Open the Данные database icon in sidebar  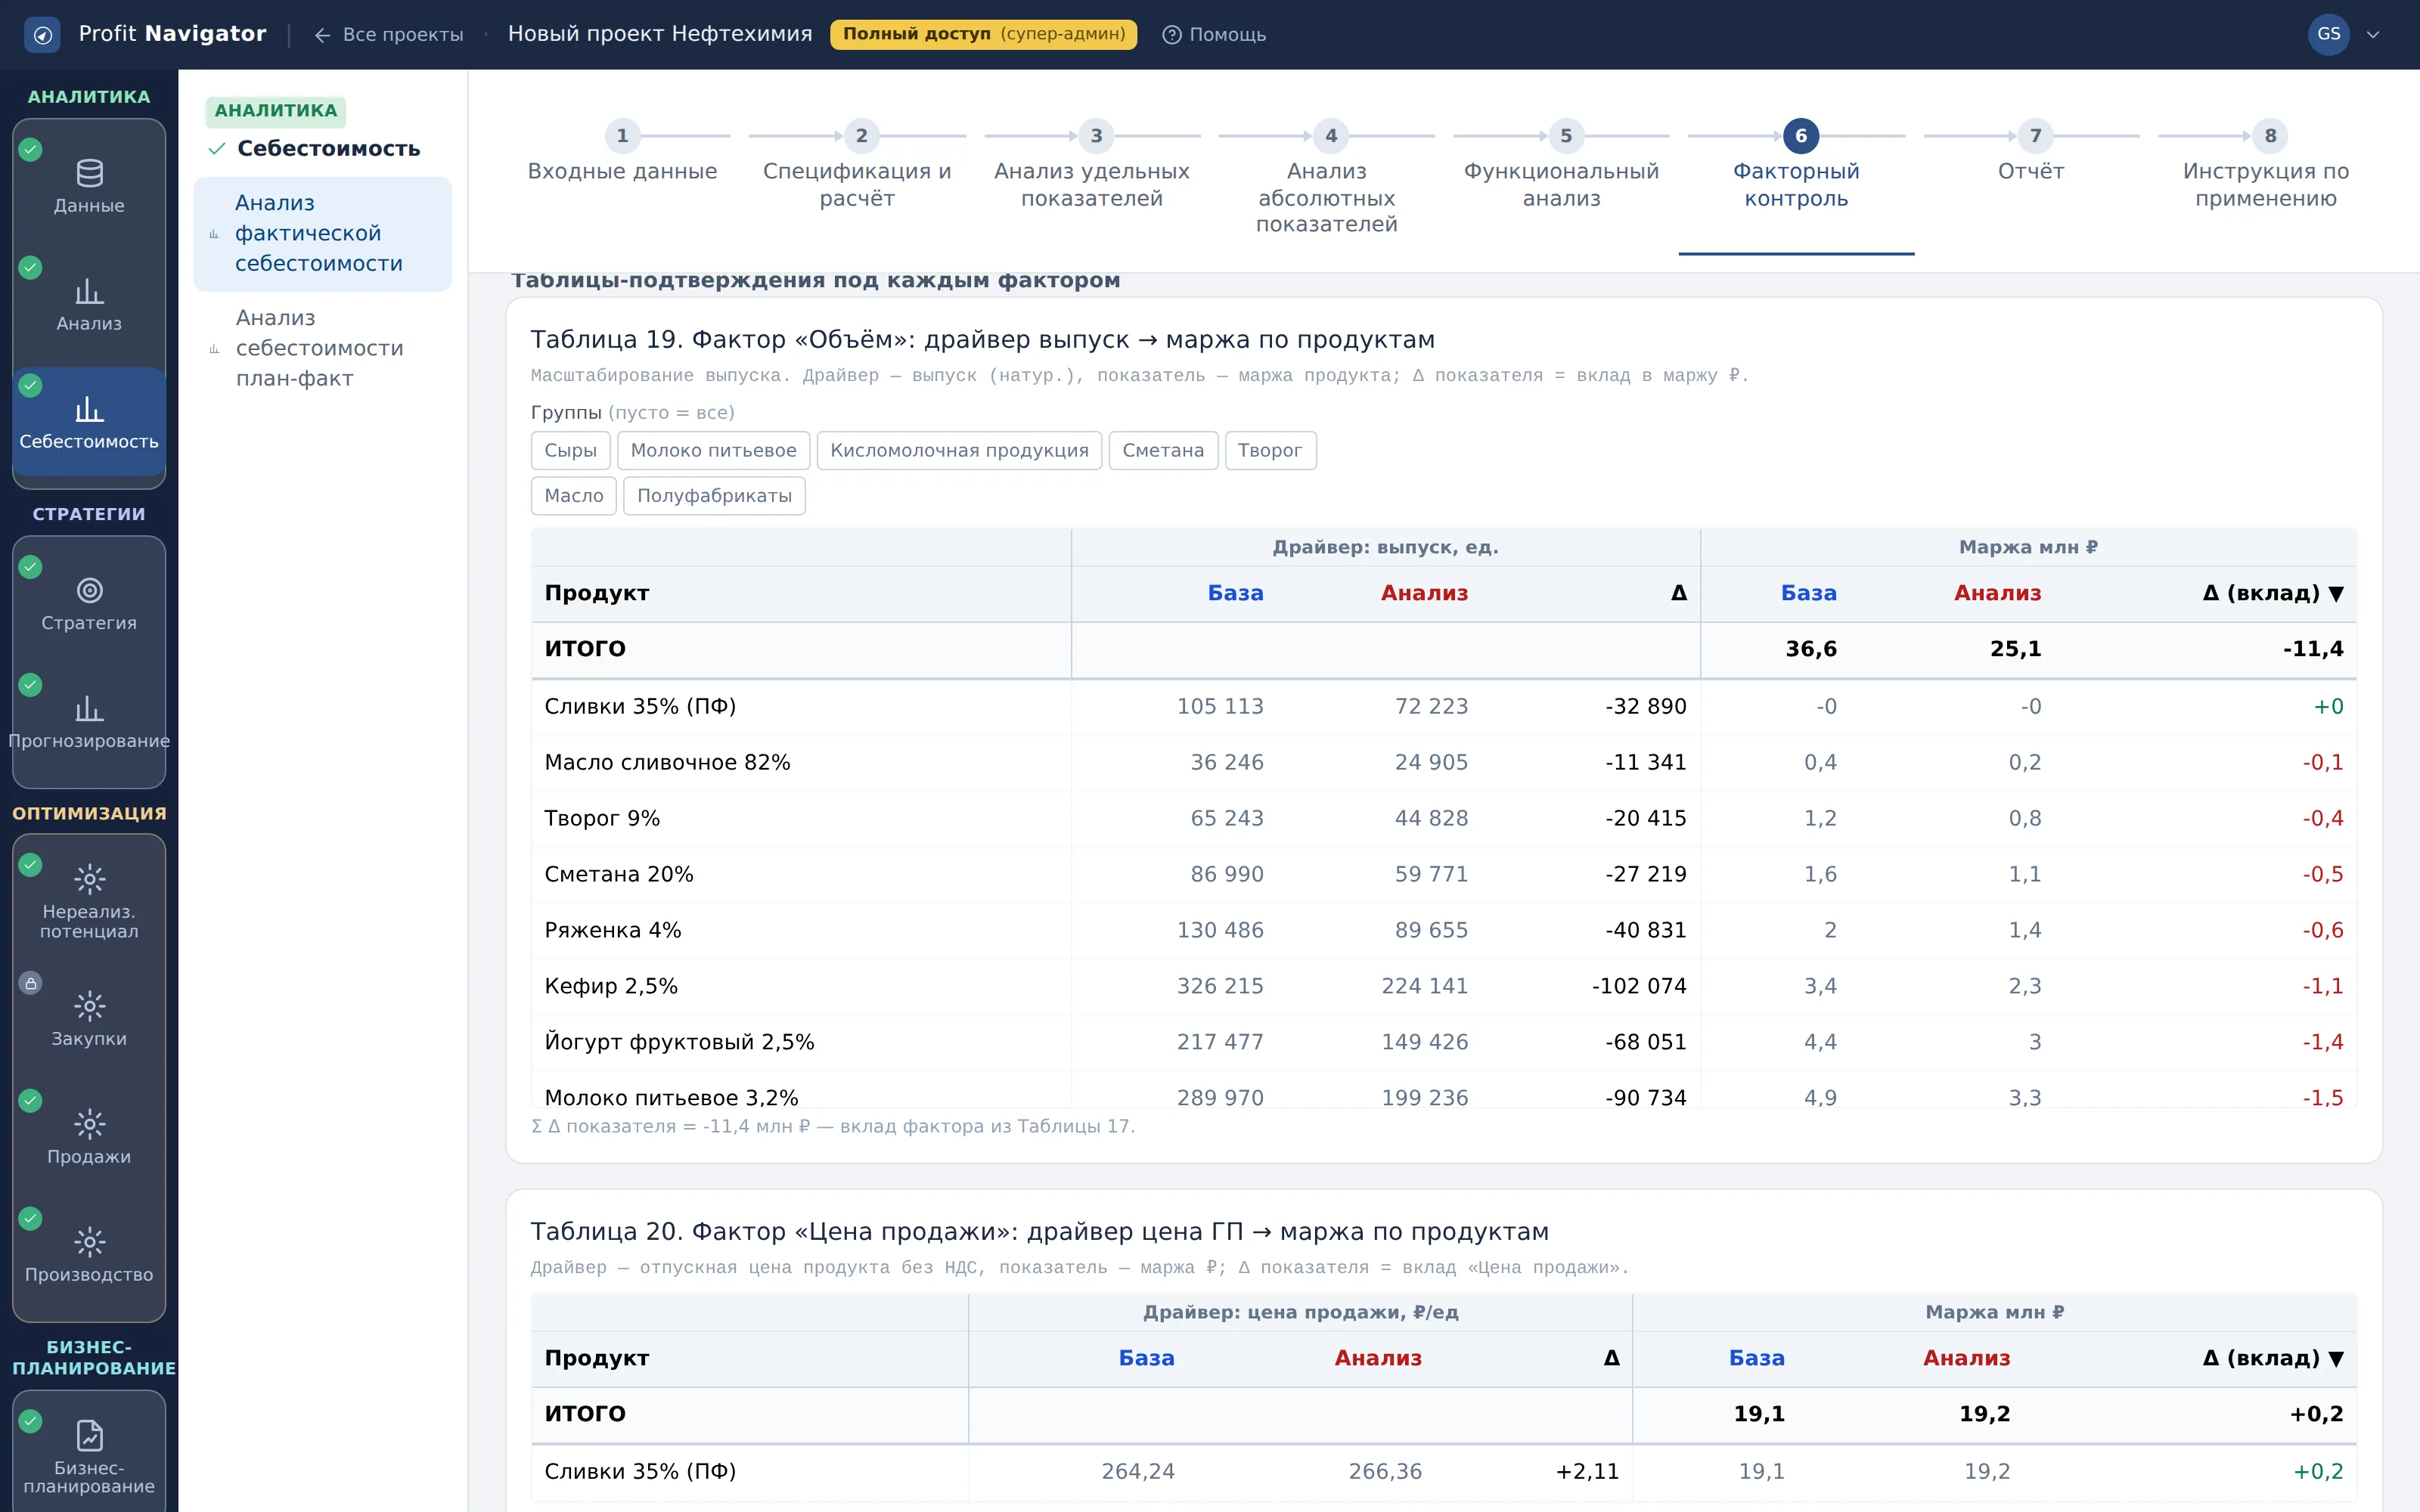click(x=89, y=174)
